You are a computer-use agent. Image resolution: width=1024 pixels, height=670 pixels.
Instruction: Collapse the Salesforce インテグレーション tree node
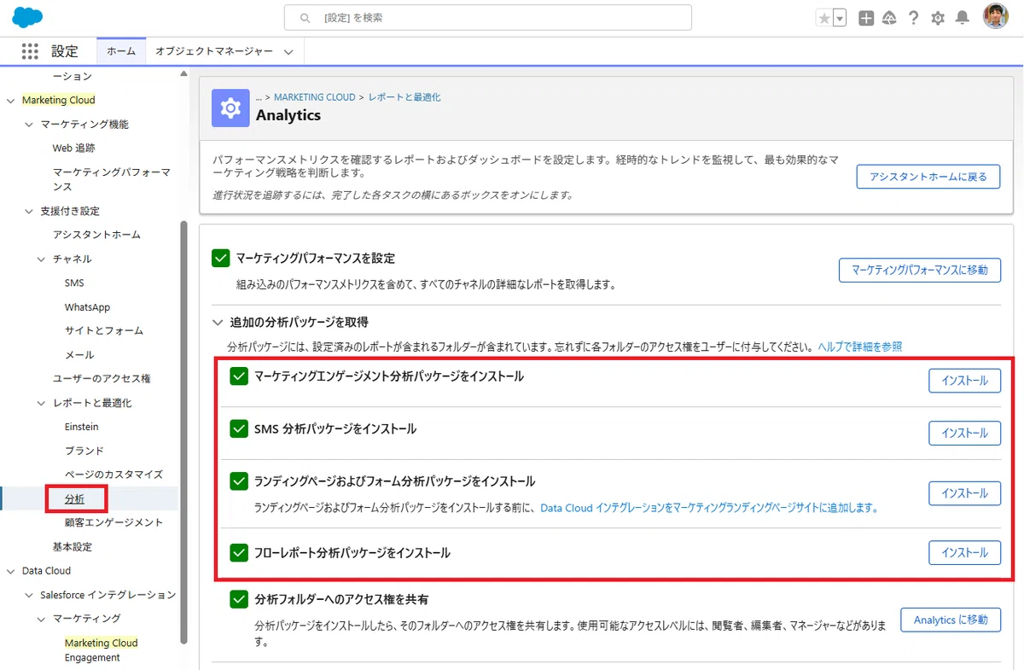[x=29, y=595]
